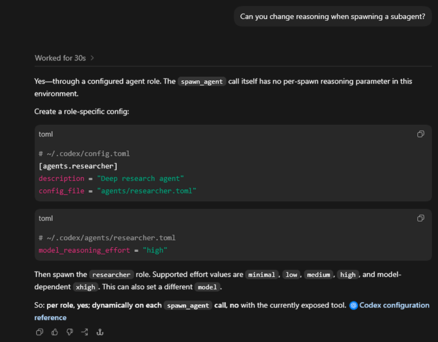The image size is (438, 342).
Task: Copy the whole response message
Action: pyautogui.click(x=40, y=332)
